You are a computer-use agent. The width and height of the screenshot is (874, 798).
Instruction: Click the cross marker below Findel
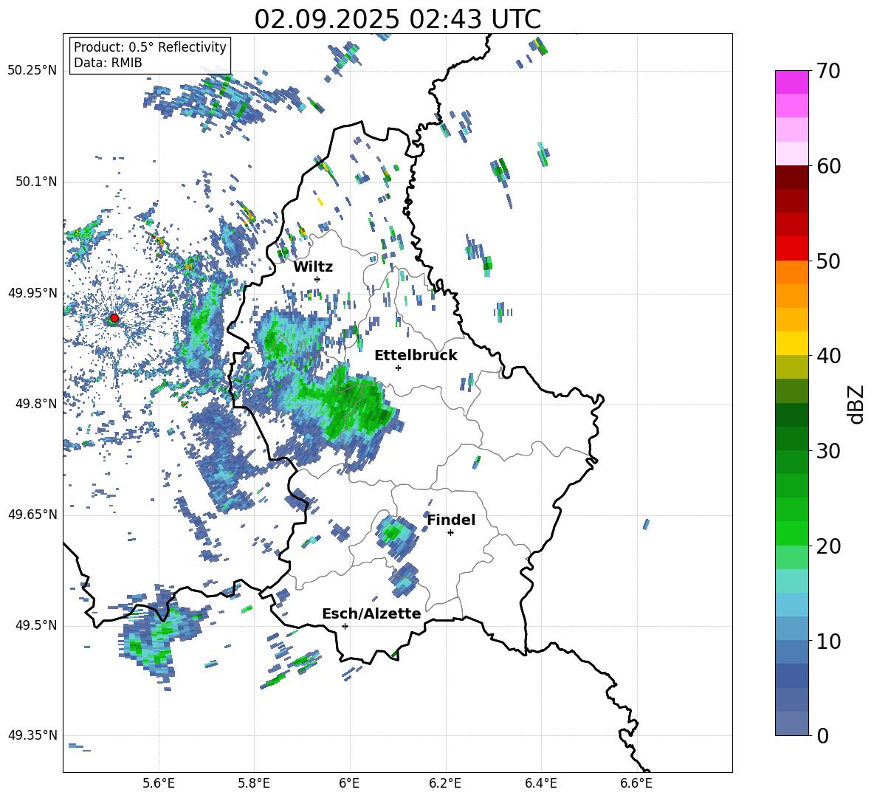(x=450, y=533)
